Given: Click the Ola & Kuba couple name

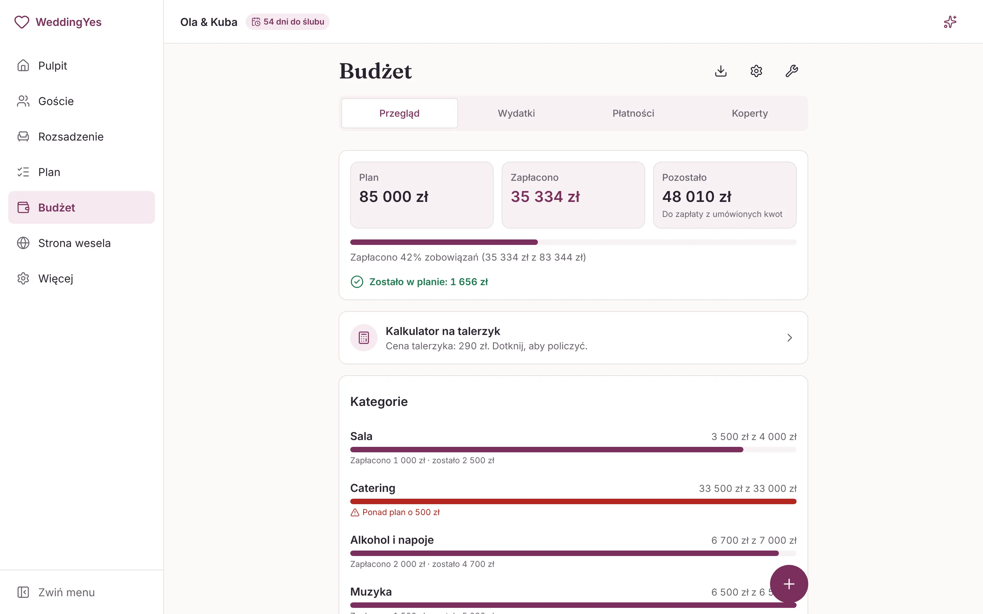Looking at the screenshot, I should point(209,22).
